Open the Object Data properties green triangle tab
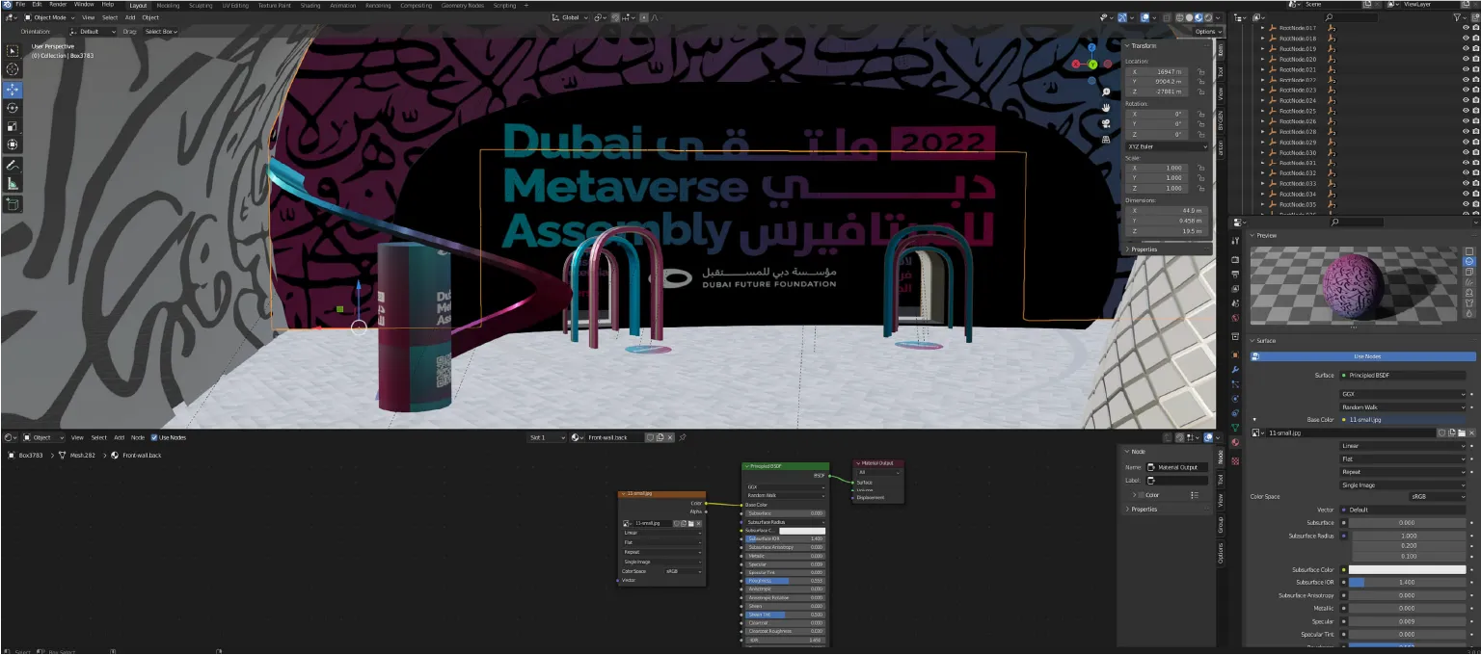 [1235, 428]
